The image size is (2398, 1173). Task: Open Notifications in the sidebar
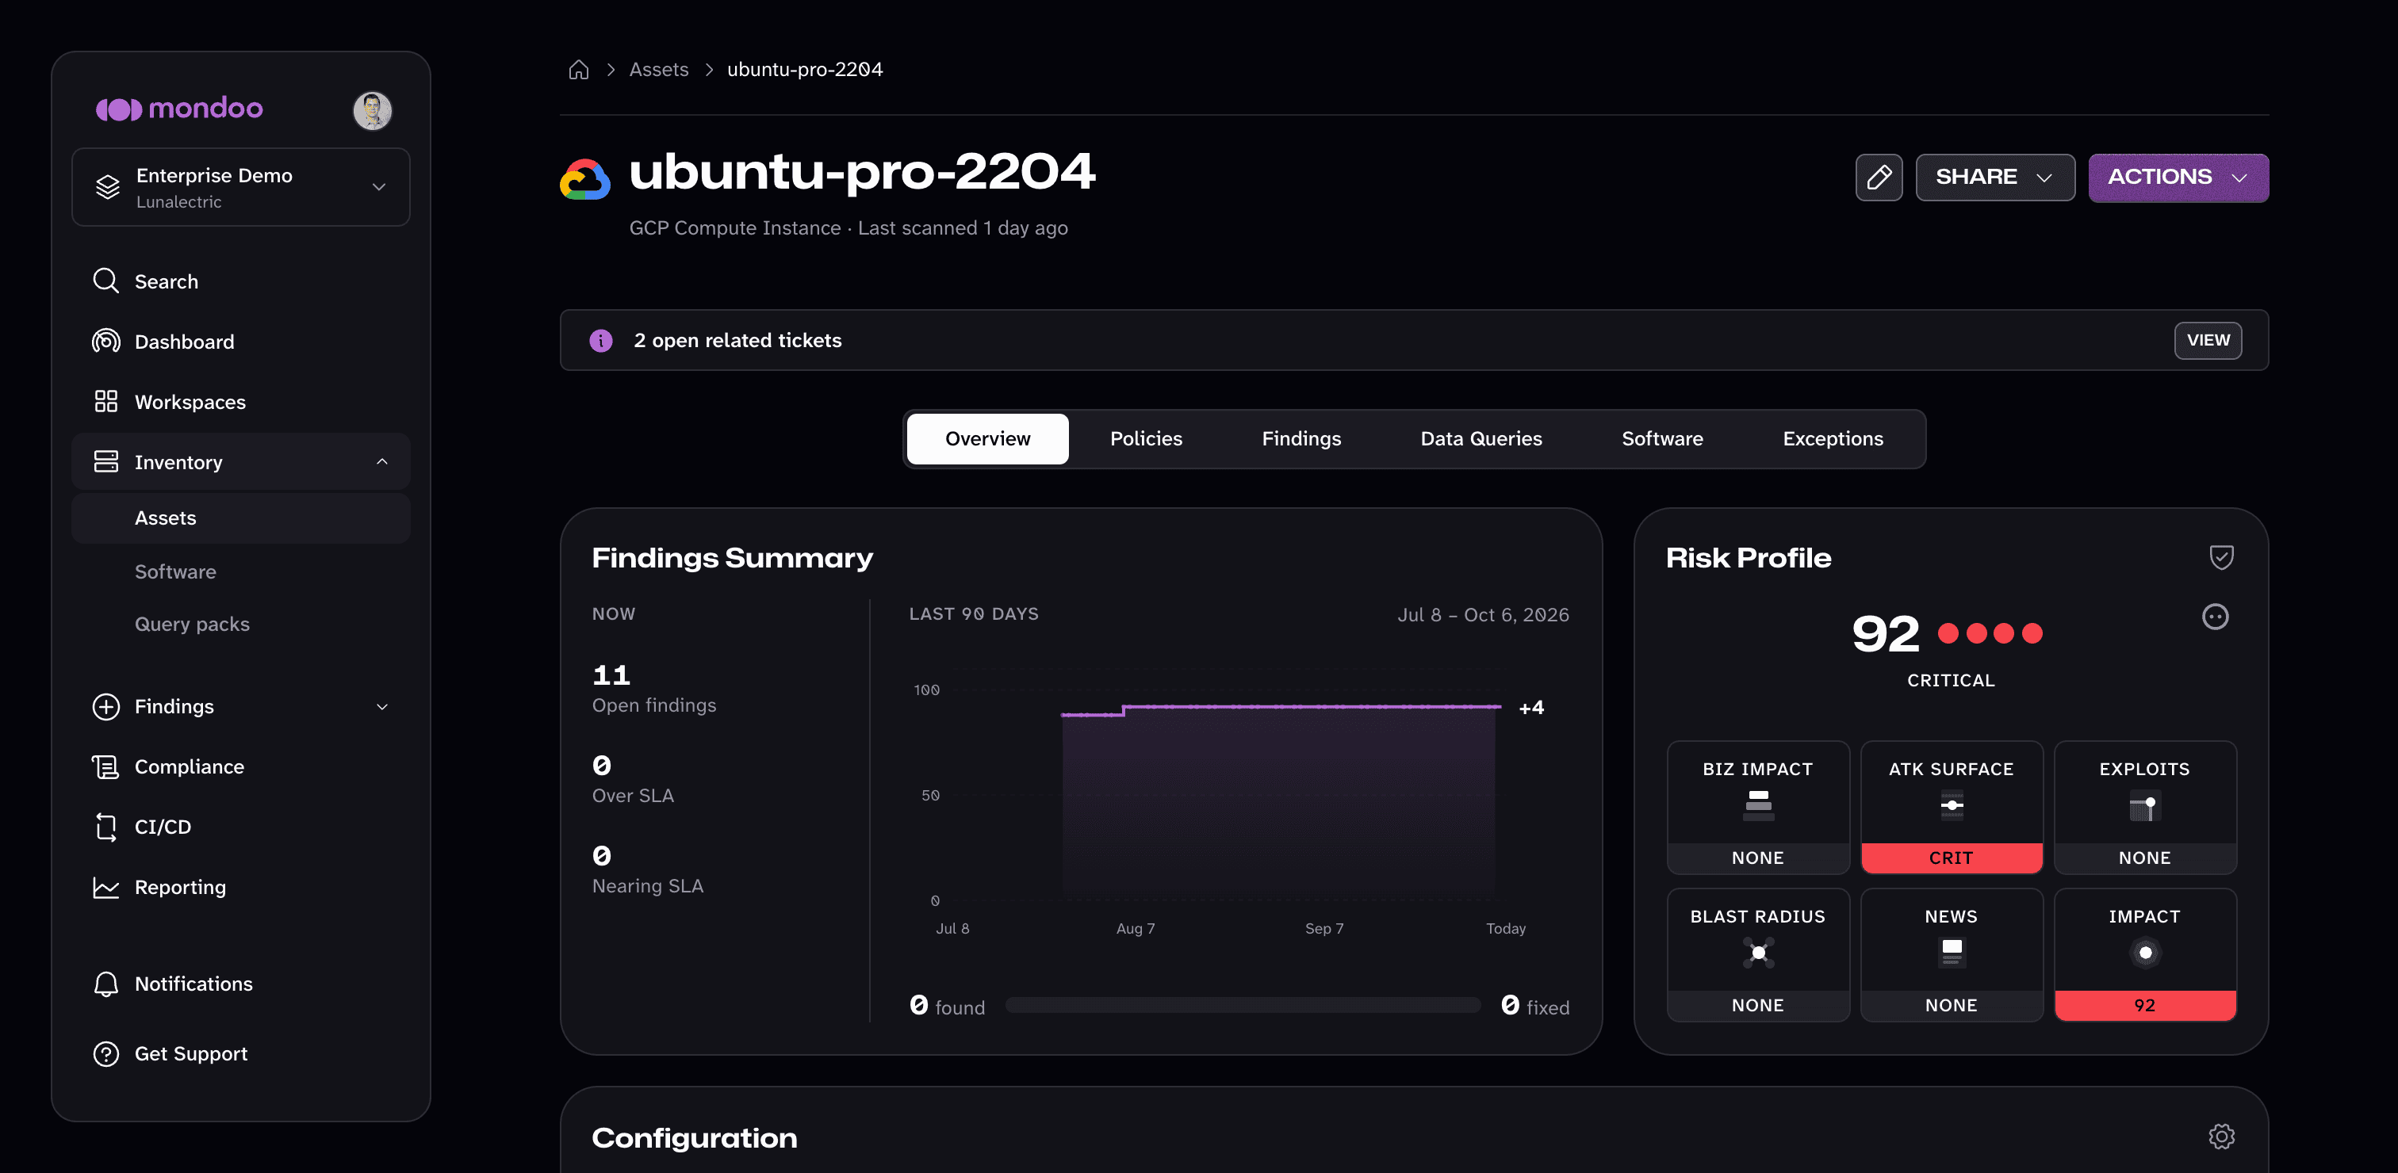[241, 984]
